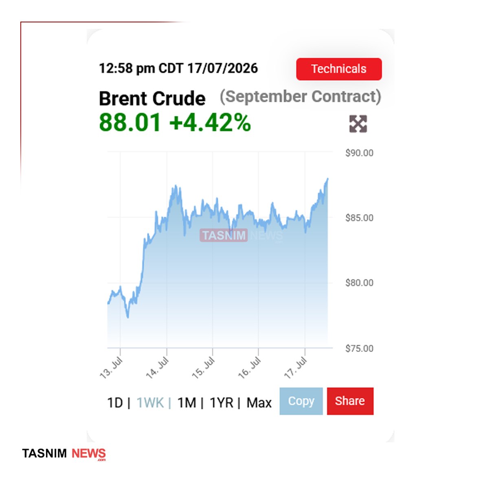This screenshot has width=481, height=481.
Task: Switch chart to 1YR range
Action: (222, 403)
